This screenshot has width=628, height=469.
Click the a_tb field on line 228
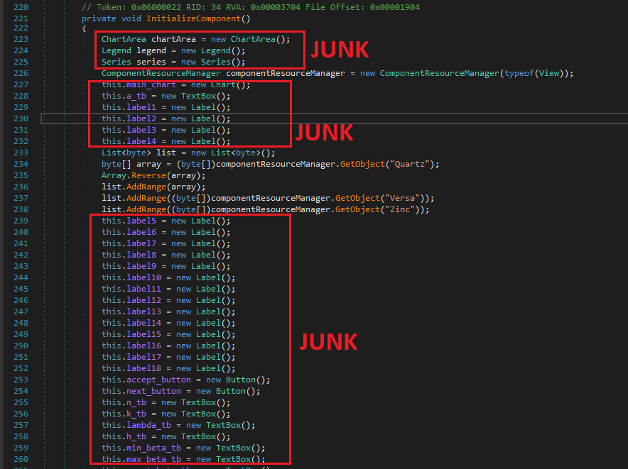point(136,96)
